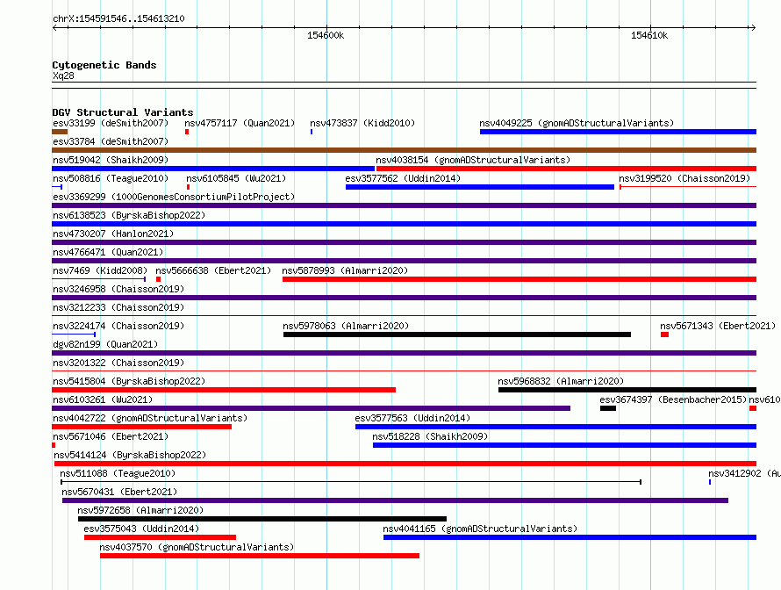Open nsv5978063 (Almarri2020) label
The width and height of the screenshot is (781, 590).
346,326
